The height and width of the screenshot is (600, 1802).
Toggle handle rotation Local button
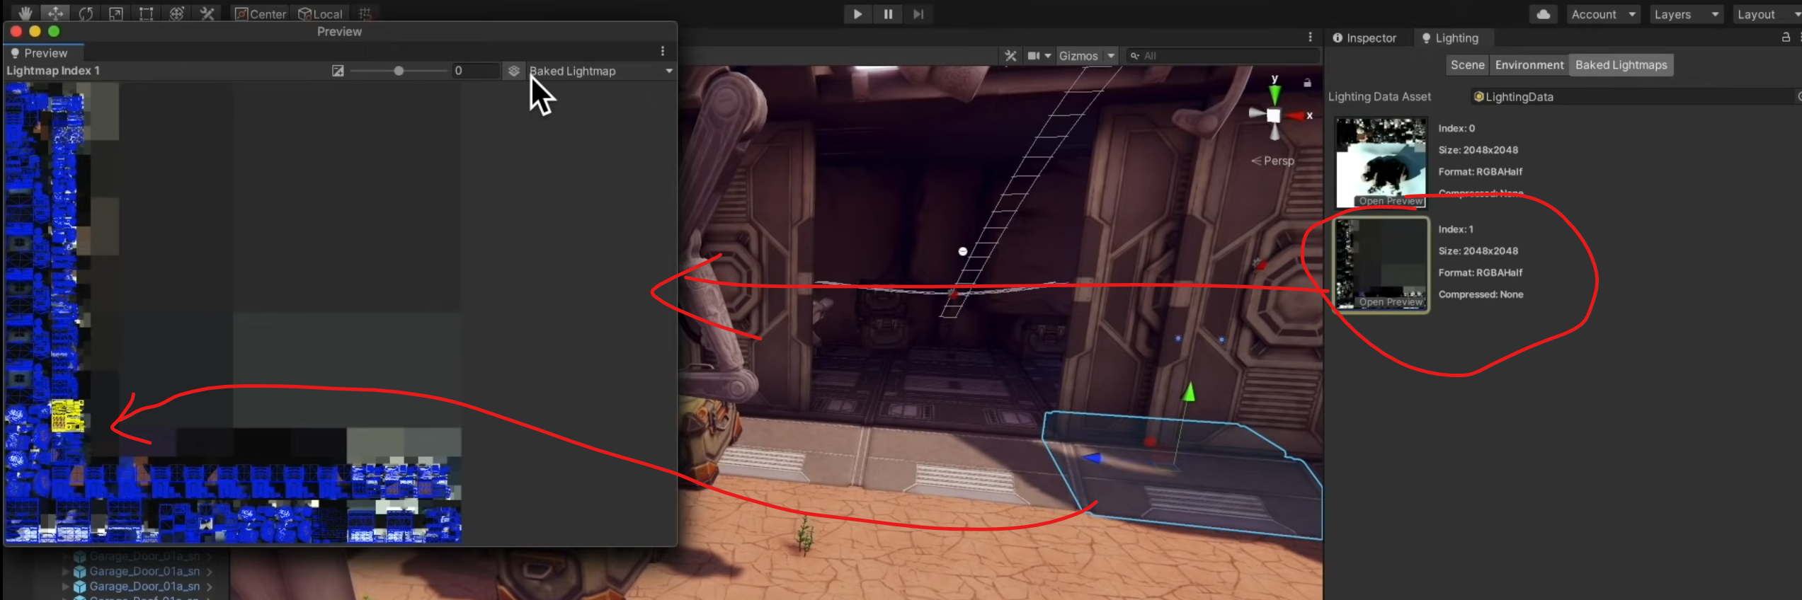coord(320,13)
